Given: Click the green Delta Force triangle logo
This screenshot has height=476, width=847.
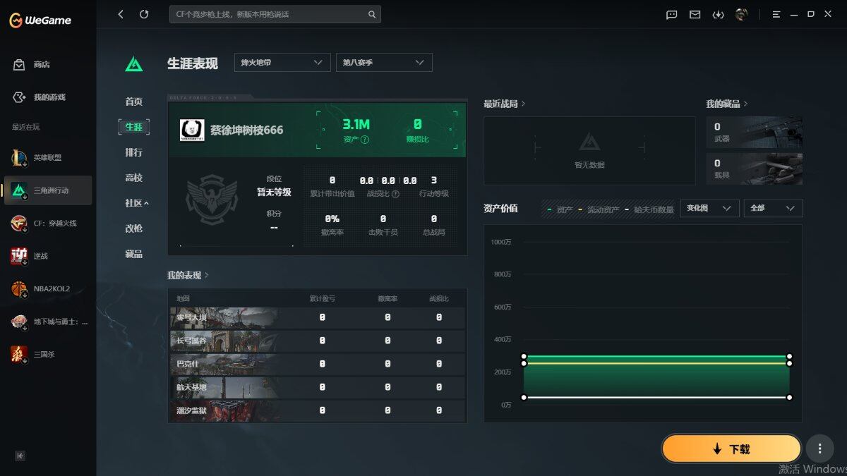Looking at the screenshot, I should [x=134, y=63].
